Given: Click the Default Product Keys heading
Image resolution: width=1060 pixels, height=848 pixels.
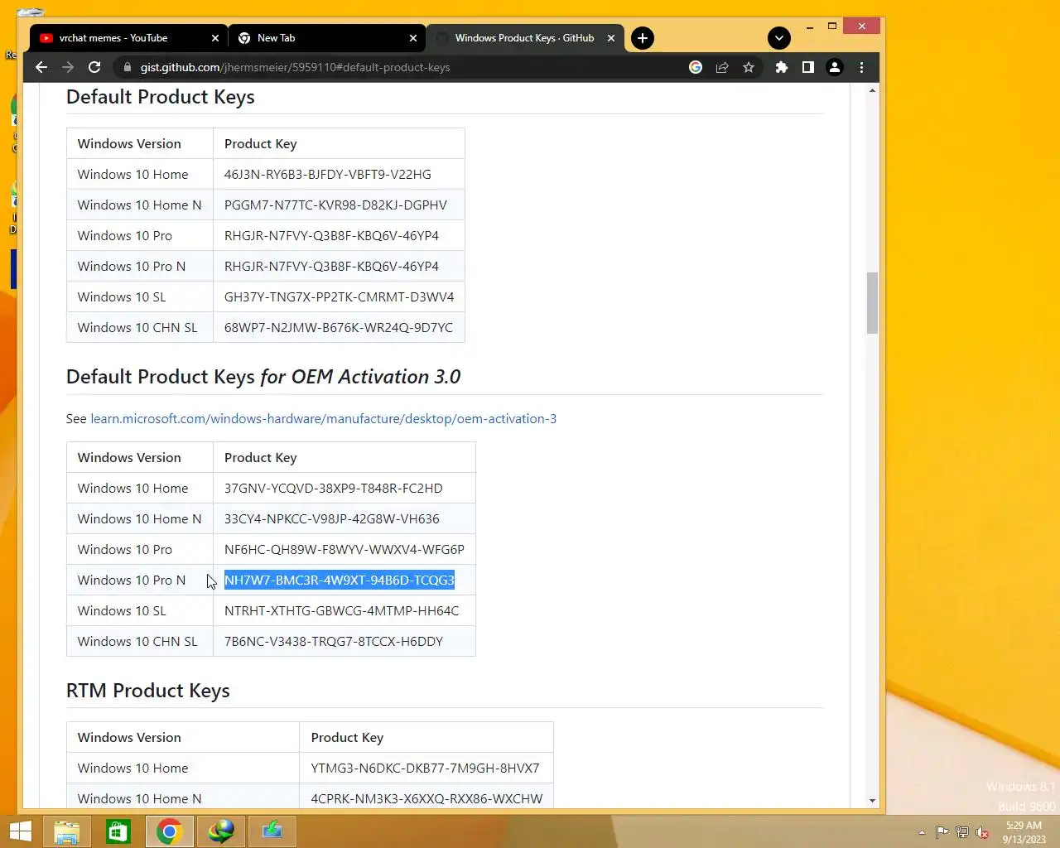Looking at the screenshot, I should (x=160, y=97).
